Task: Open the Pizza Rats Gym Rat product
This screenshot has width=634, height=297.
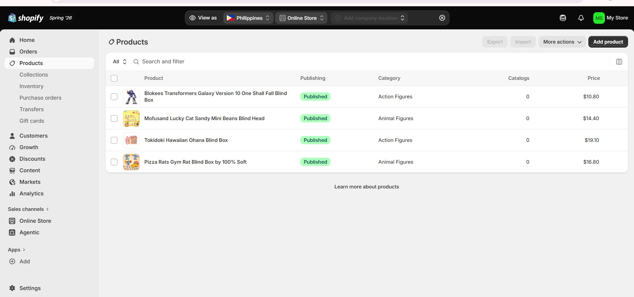Action: click(x=195, y=162)
